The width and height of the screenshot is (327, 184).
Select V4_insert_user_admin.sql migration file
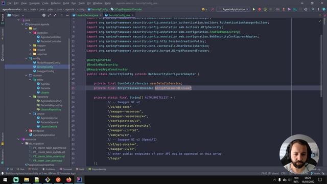[48, 160]
